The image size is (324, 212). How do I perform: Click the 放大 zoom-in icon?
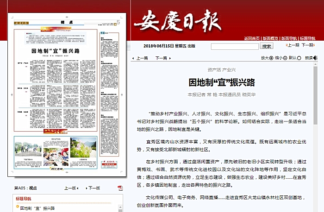pos(271,58)
